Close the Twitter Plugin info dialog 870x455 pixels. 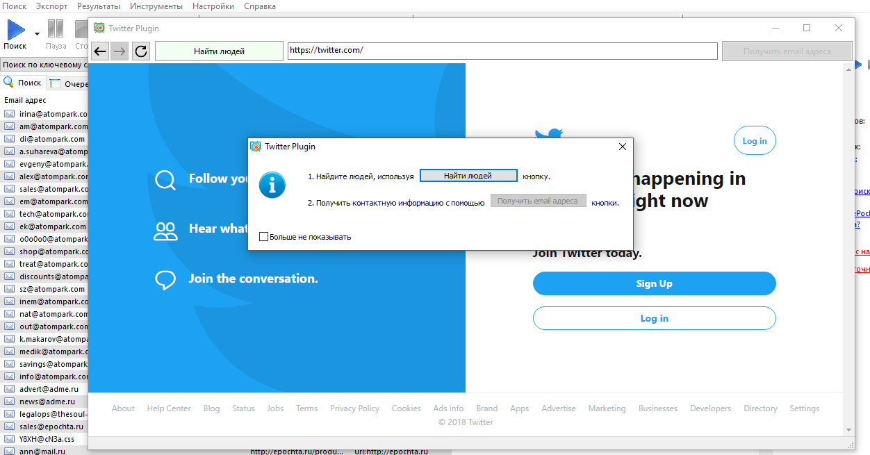tap(623, 147)
